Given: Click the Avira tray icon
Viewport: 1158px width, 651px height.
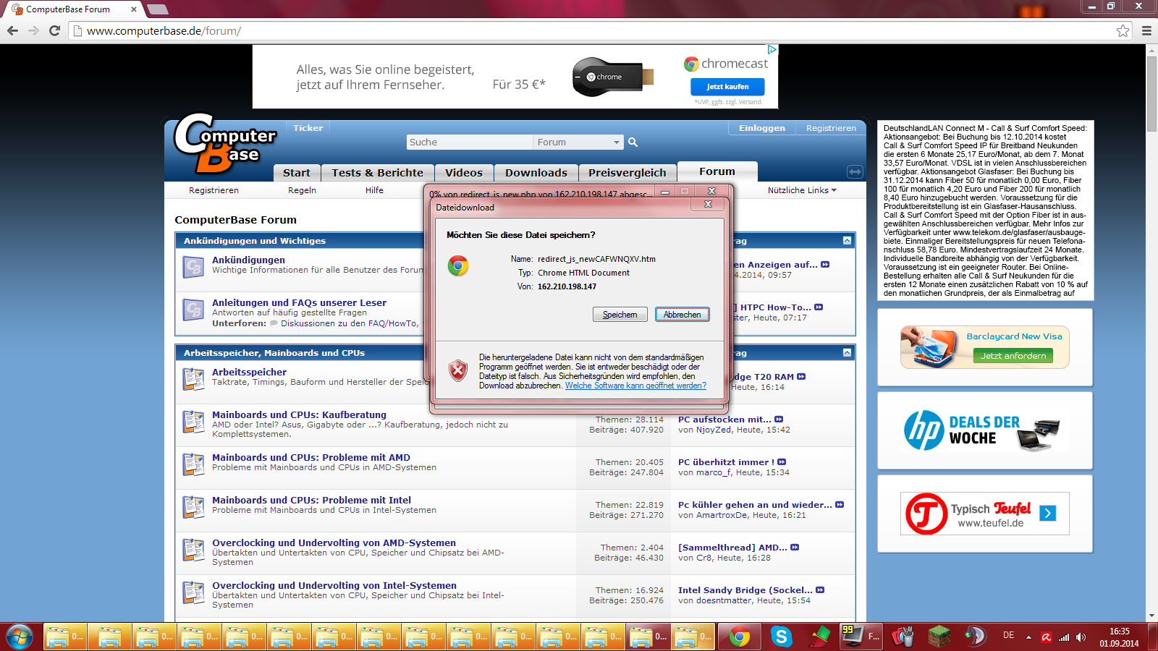Looking at the screenshot, I should pos(1046,637).
